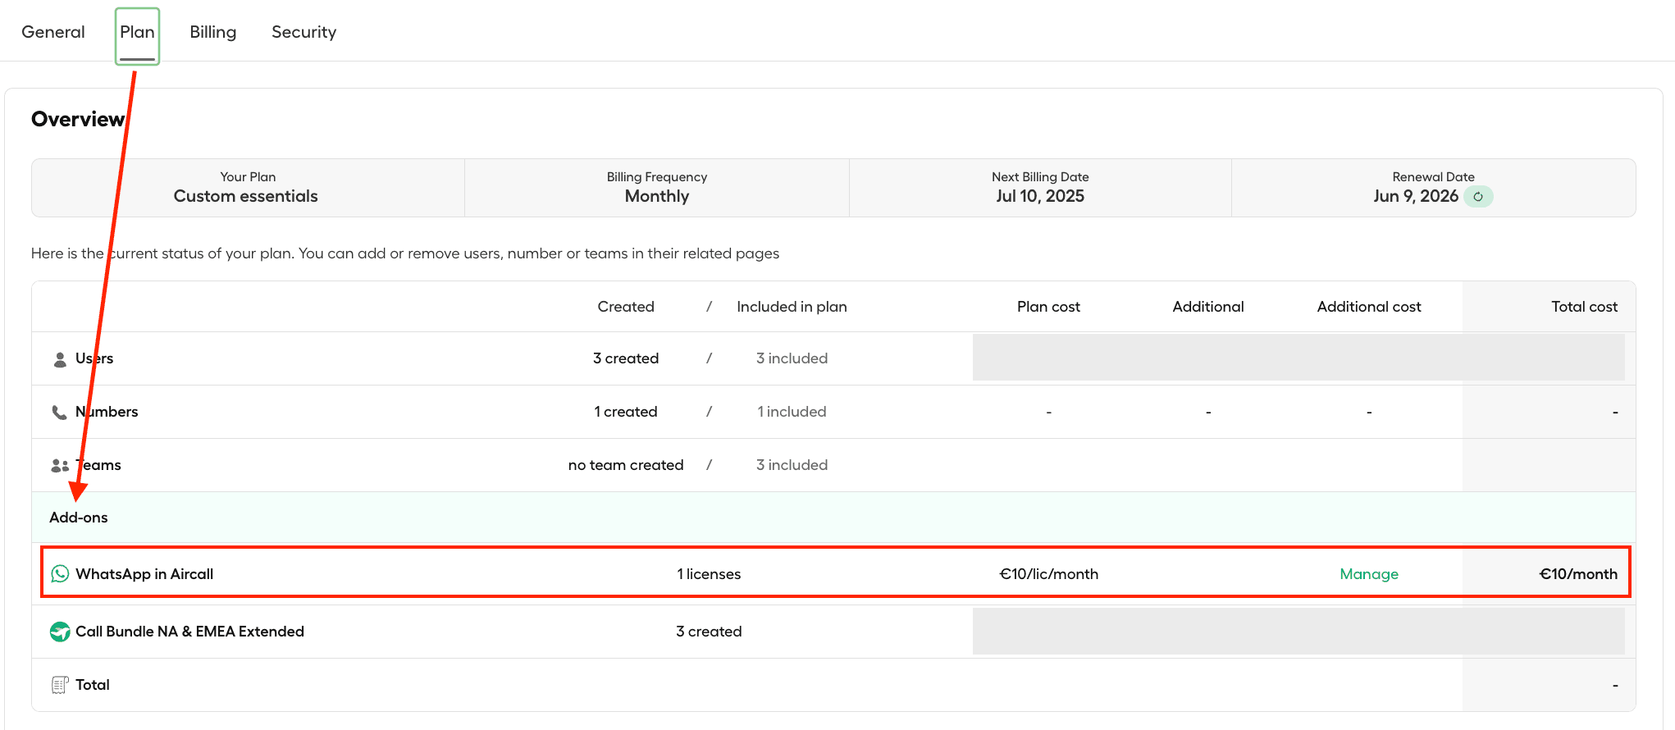Click the Total cost column header

click(x=1584, y=307)
